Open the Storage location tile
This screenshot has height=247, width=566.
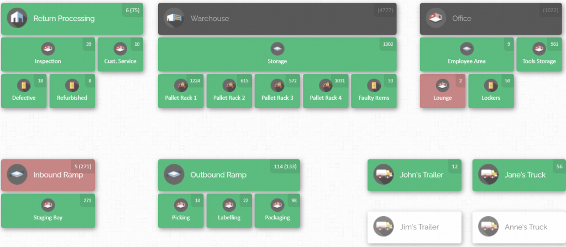(277, 55)
